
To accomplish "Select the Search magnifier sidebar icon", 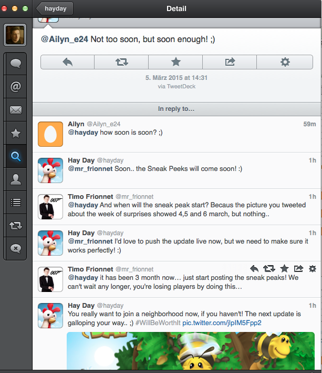I will (x=16, y=156).
